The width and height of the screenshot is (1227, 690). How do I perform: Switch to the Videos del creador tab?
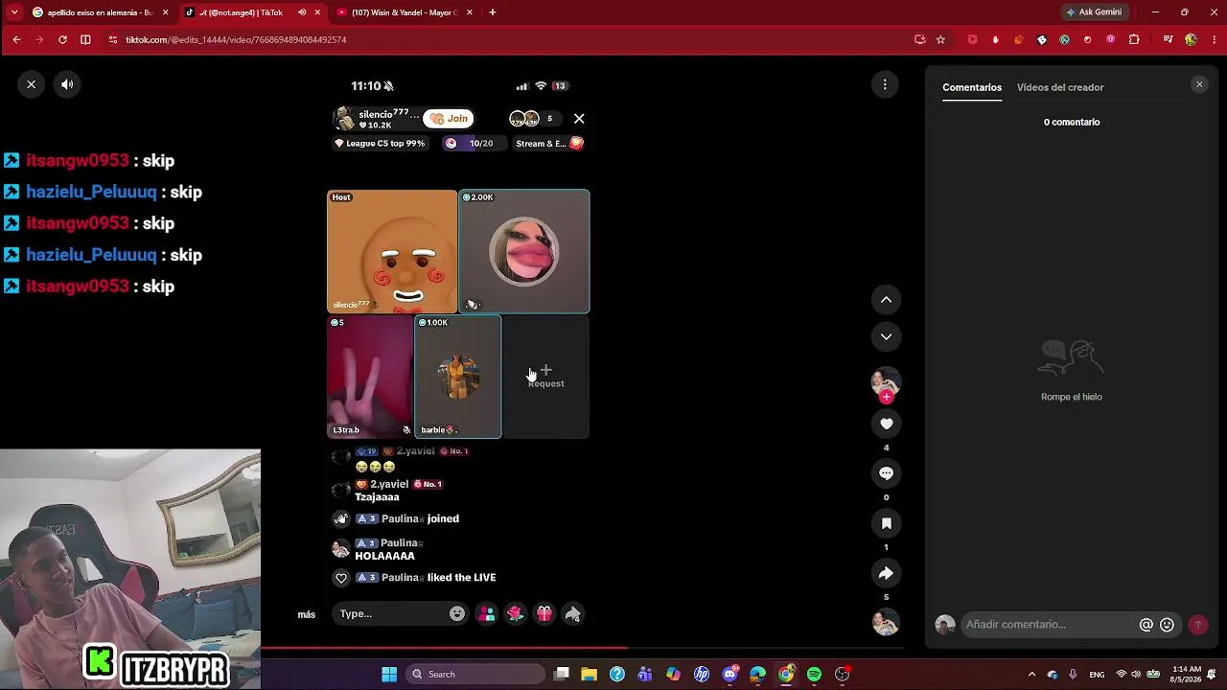click(x=1060, y=87)
